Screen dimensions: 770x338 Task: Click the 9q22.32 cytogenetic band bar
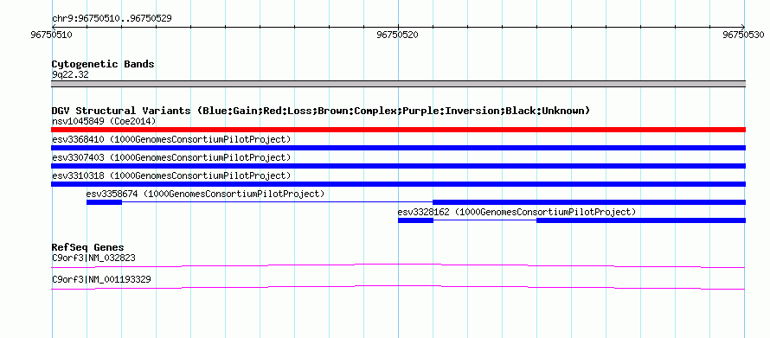(398, 84)
